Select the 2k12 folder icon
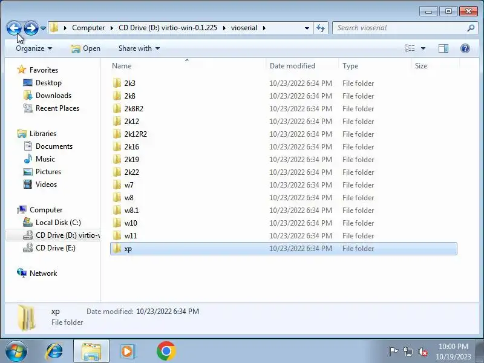The width and height of the screenshot is (484, 363). pyautogui.click(x=117, y=121)
